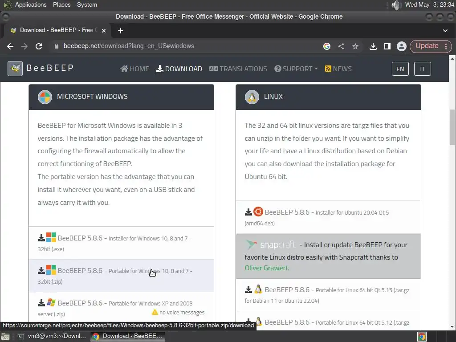Click penguin icon on the Qt 5.15 row
Image resolution: width=456 pixels, height=342 pixels.
pyautogui.click(x=258, y=289)
